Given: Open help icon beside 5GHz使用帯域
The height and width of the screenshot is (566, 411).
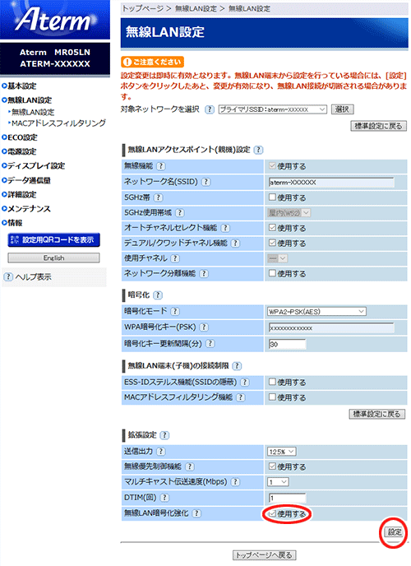Looking at the screenshot, I should coord(179,212).
